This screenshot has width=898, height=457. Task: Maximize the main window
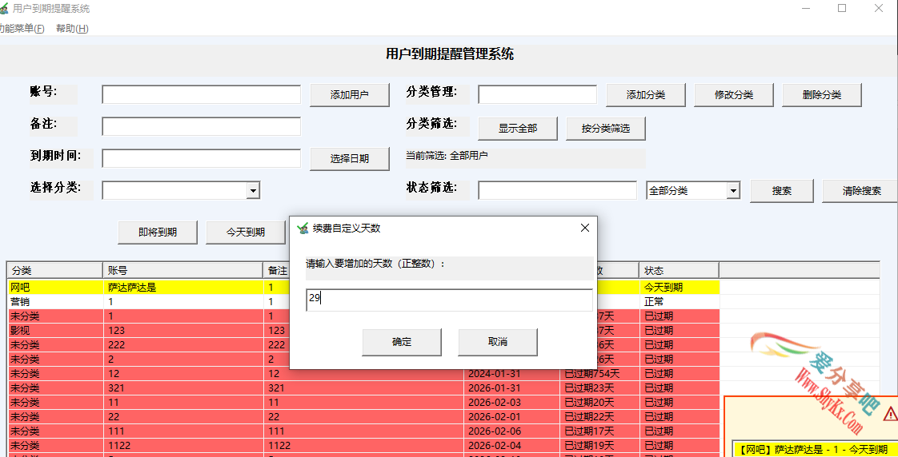[x=842, y=9]
